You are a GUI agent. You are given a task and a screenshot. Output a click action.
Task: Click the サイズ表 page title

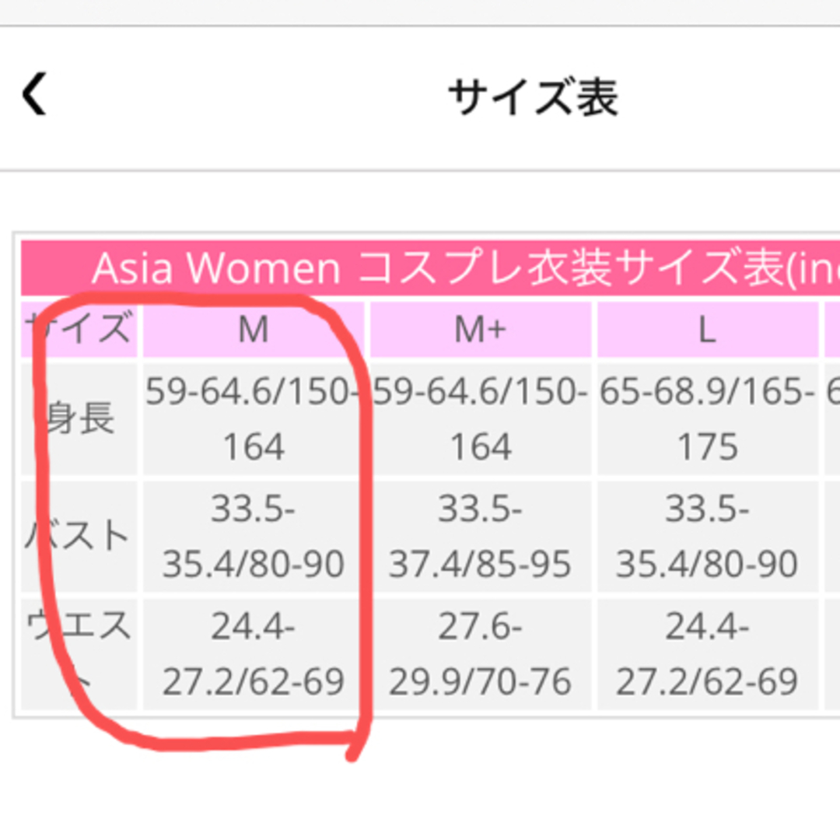[x=533, y=98]
